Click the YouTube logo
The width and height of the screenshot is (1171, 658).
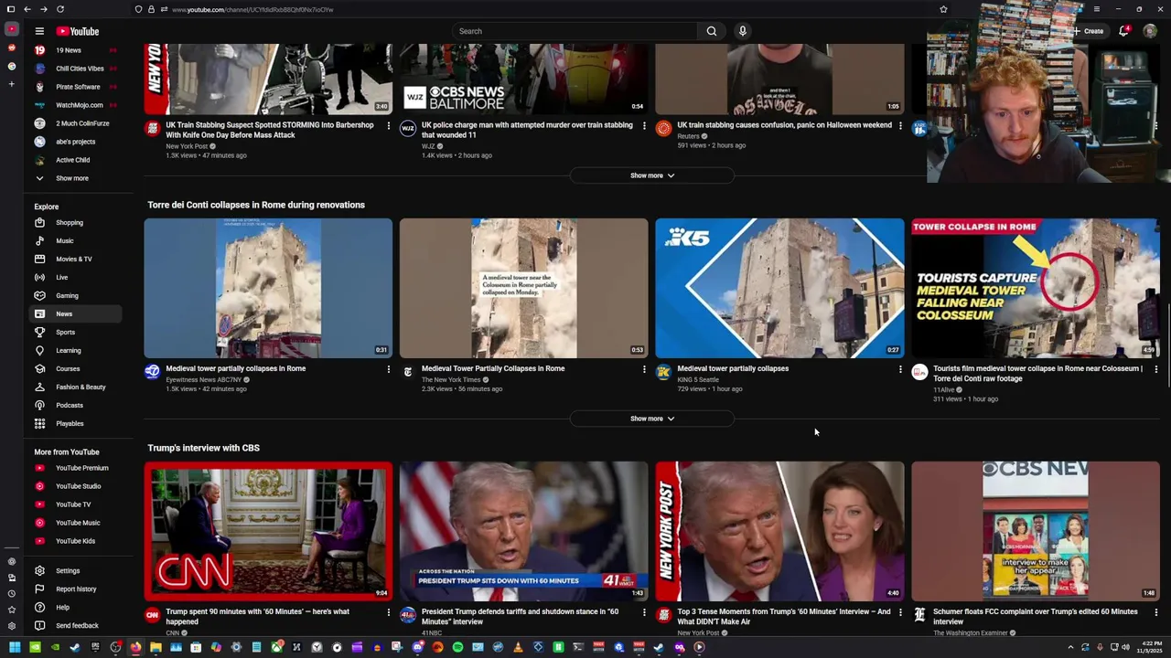(x=78, y=31)
